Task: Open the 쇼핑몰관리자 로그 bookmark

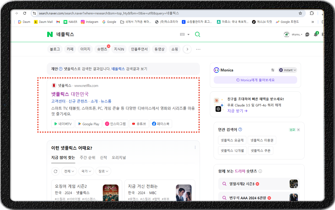Action: click(x=197, y=22)
